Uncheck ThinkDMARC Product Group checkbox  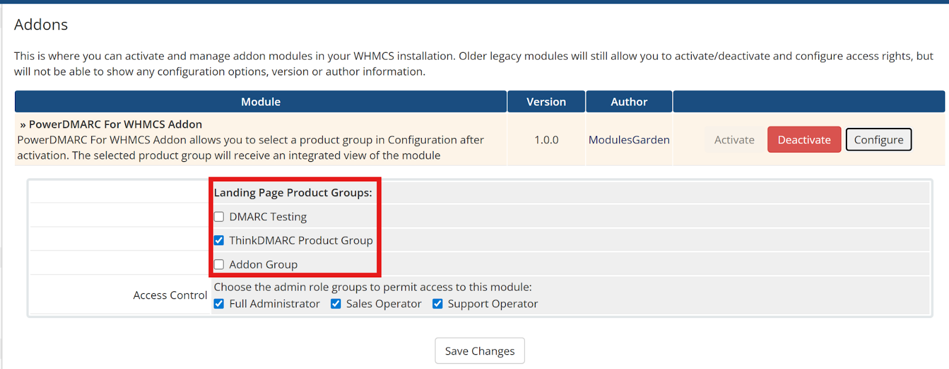[219, 240]
